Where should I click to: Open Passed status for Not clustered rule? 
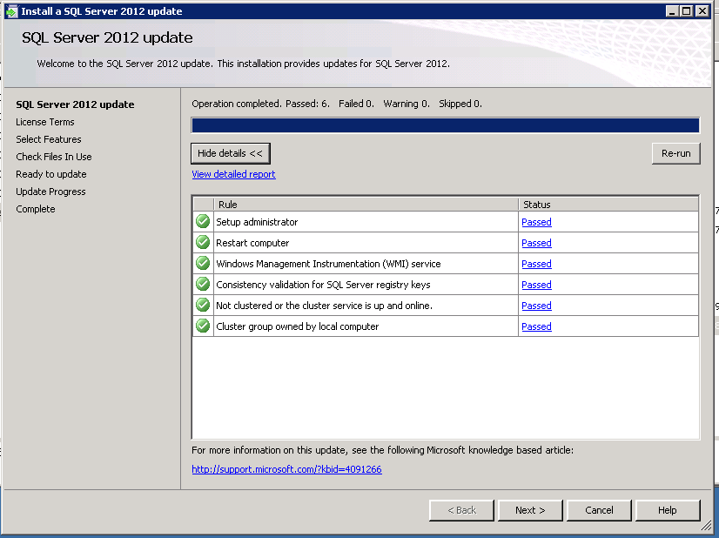[x=536, y=306]
